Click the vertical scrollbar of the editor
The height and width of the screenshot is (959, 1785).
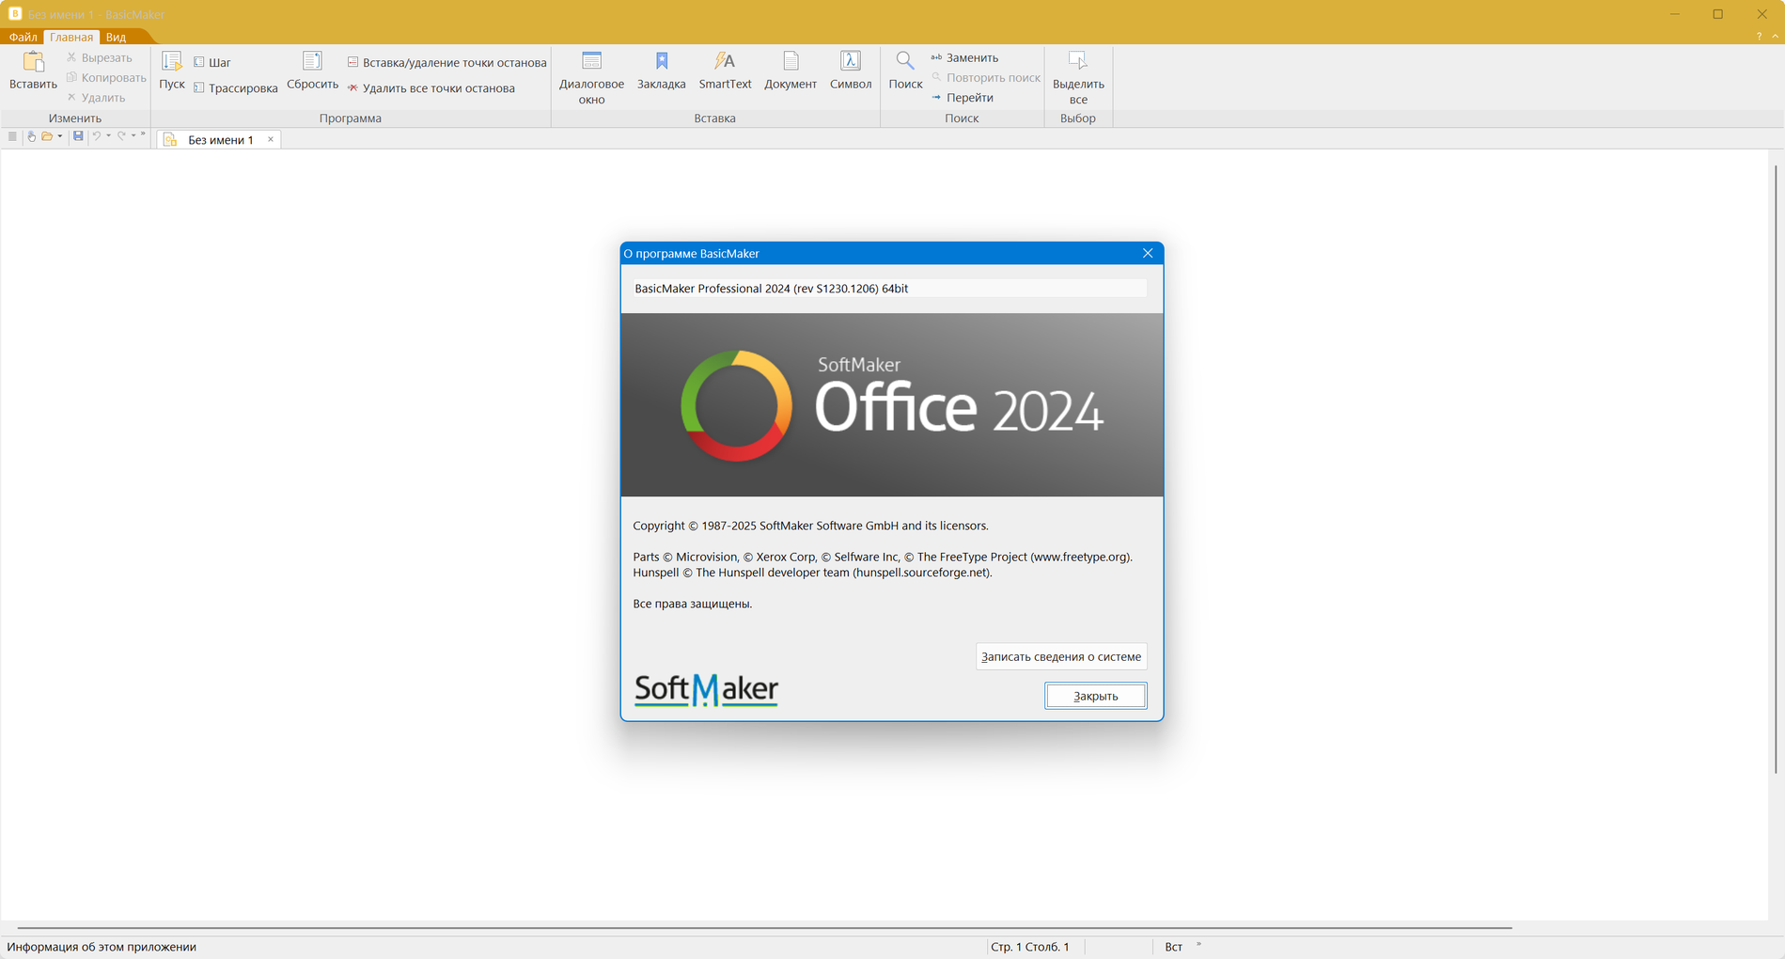[x=1776, y=470]
